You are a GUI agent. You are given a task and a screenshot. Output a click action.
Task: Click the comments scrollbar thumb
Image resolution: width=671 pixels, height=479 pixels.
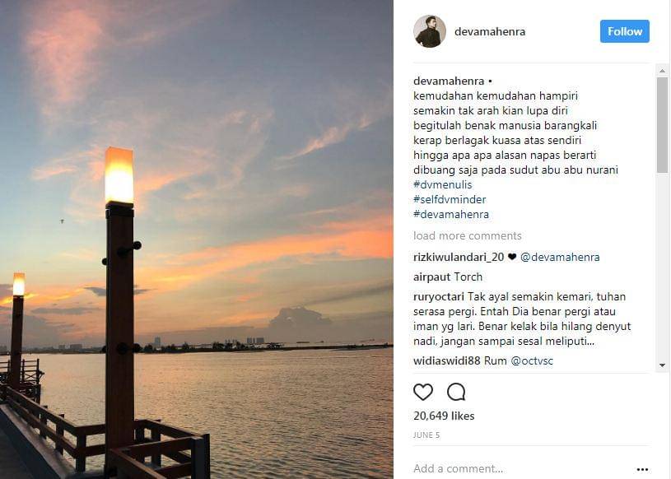point(662,125)
